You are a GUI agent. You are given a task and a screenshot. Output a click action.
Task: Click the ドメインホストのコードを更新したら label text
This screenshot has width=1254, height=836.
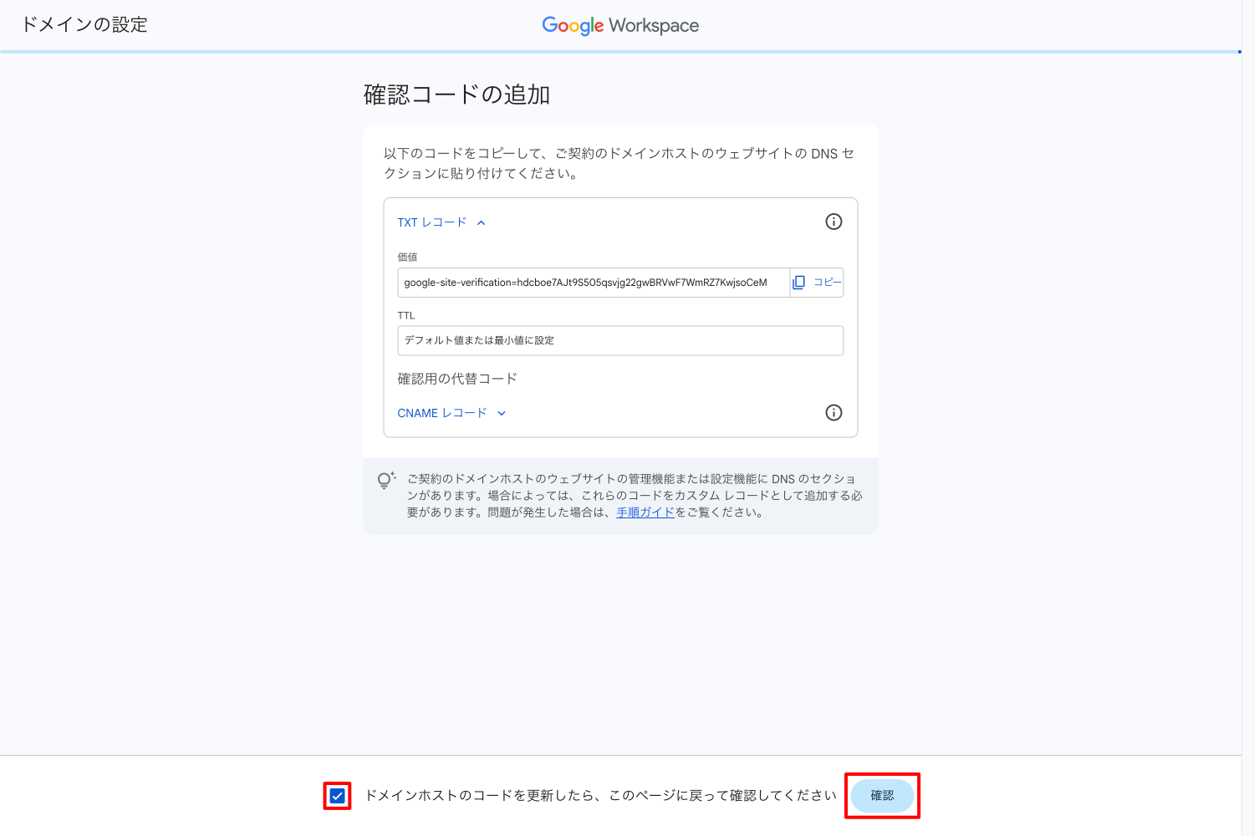[x=600, y=796]
